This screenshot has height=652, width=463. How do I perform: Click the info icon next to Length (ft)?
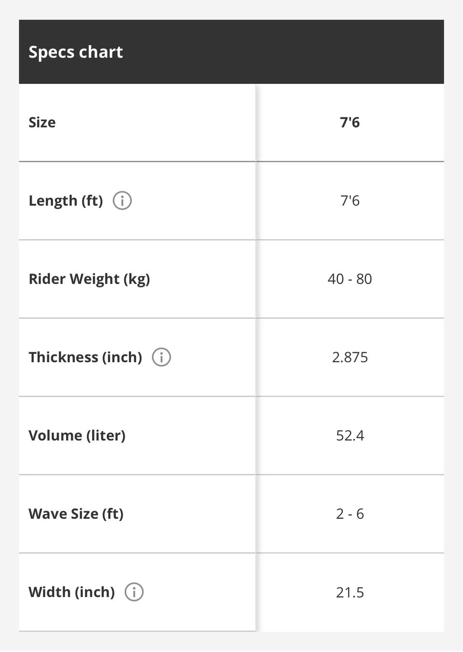tap(122, 201)
